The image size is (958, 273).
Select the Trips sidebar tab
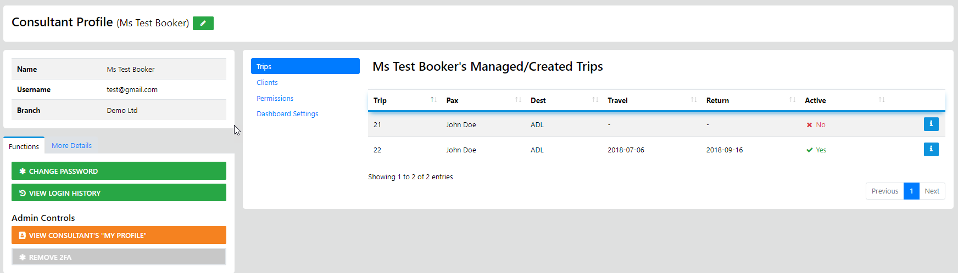click(305, 66)
